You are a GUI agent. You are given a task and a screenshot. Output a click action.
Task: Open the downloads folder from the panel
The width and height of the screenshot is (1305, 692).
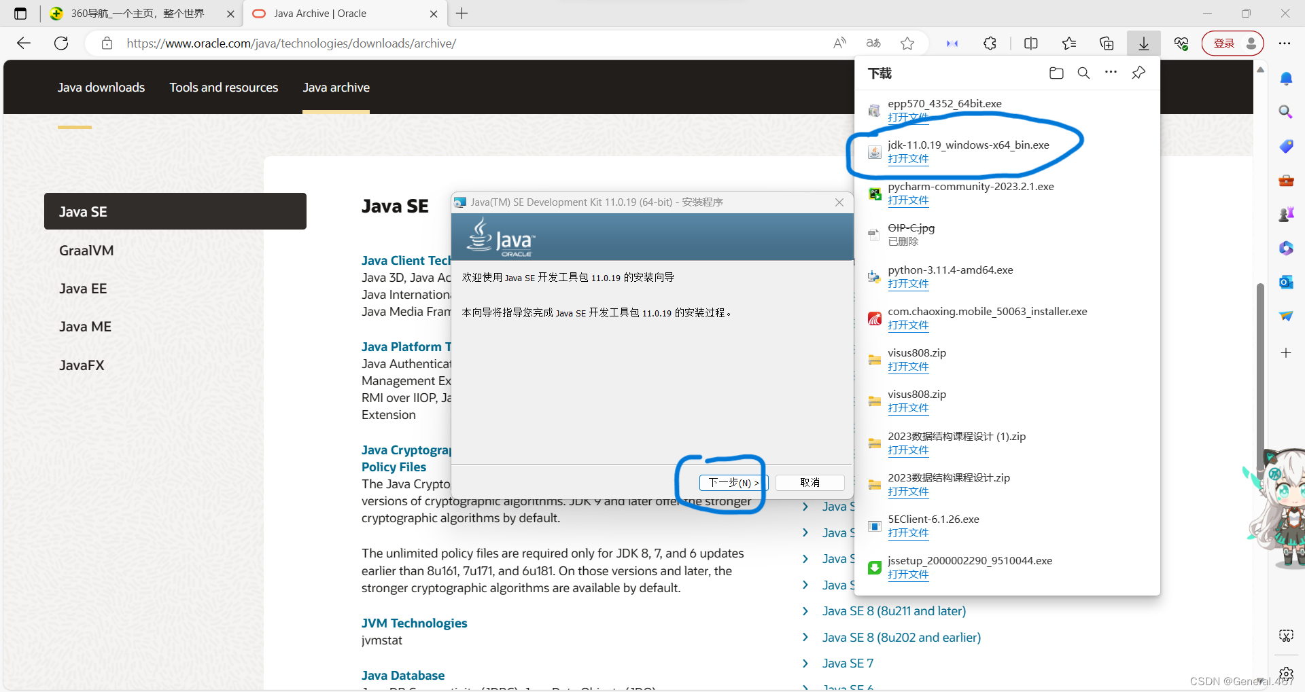pos(1056,73)
